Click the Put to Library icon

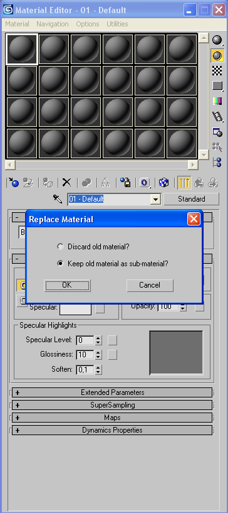(x=125, y=182)
